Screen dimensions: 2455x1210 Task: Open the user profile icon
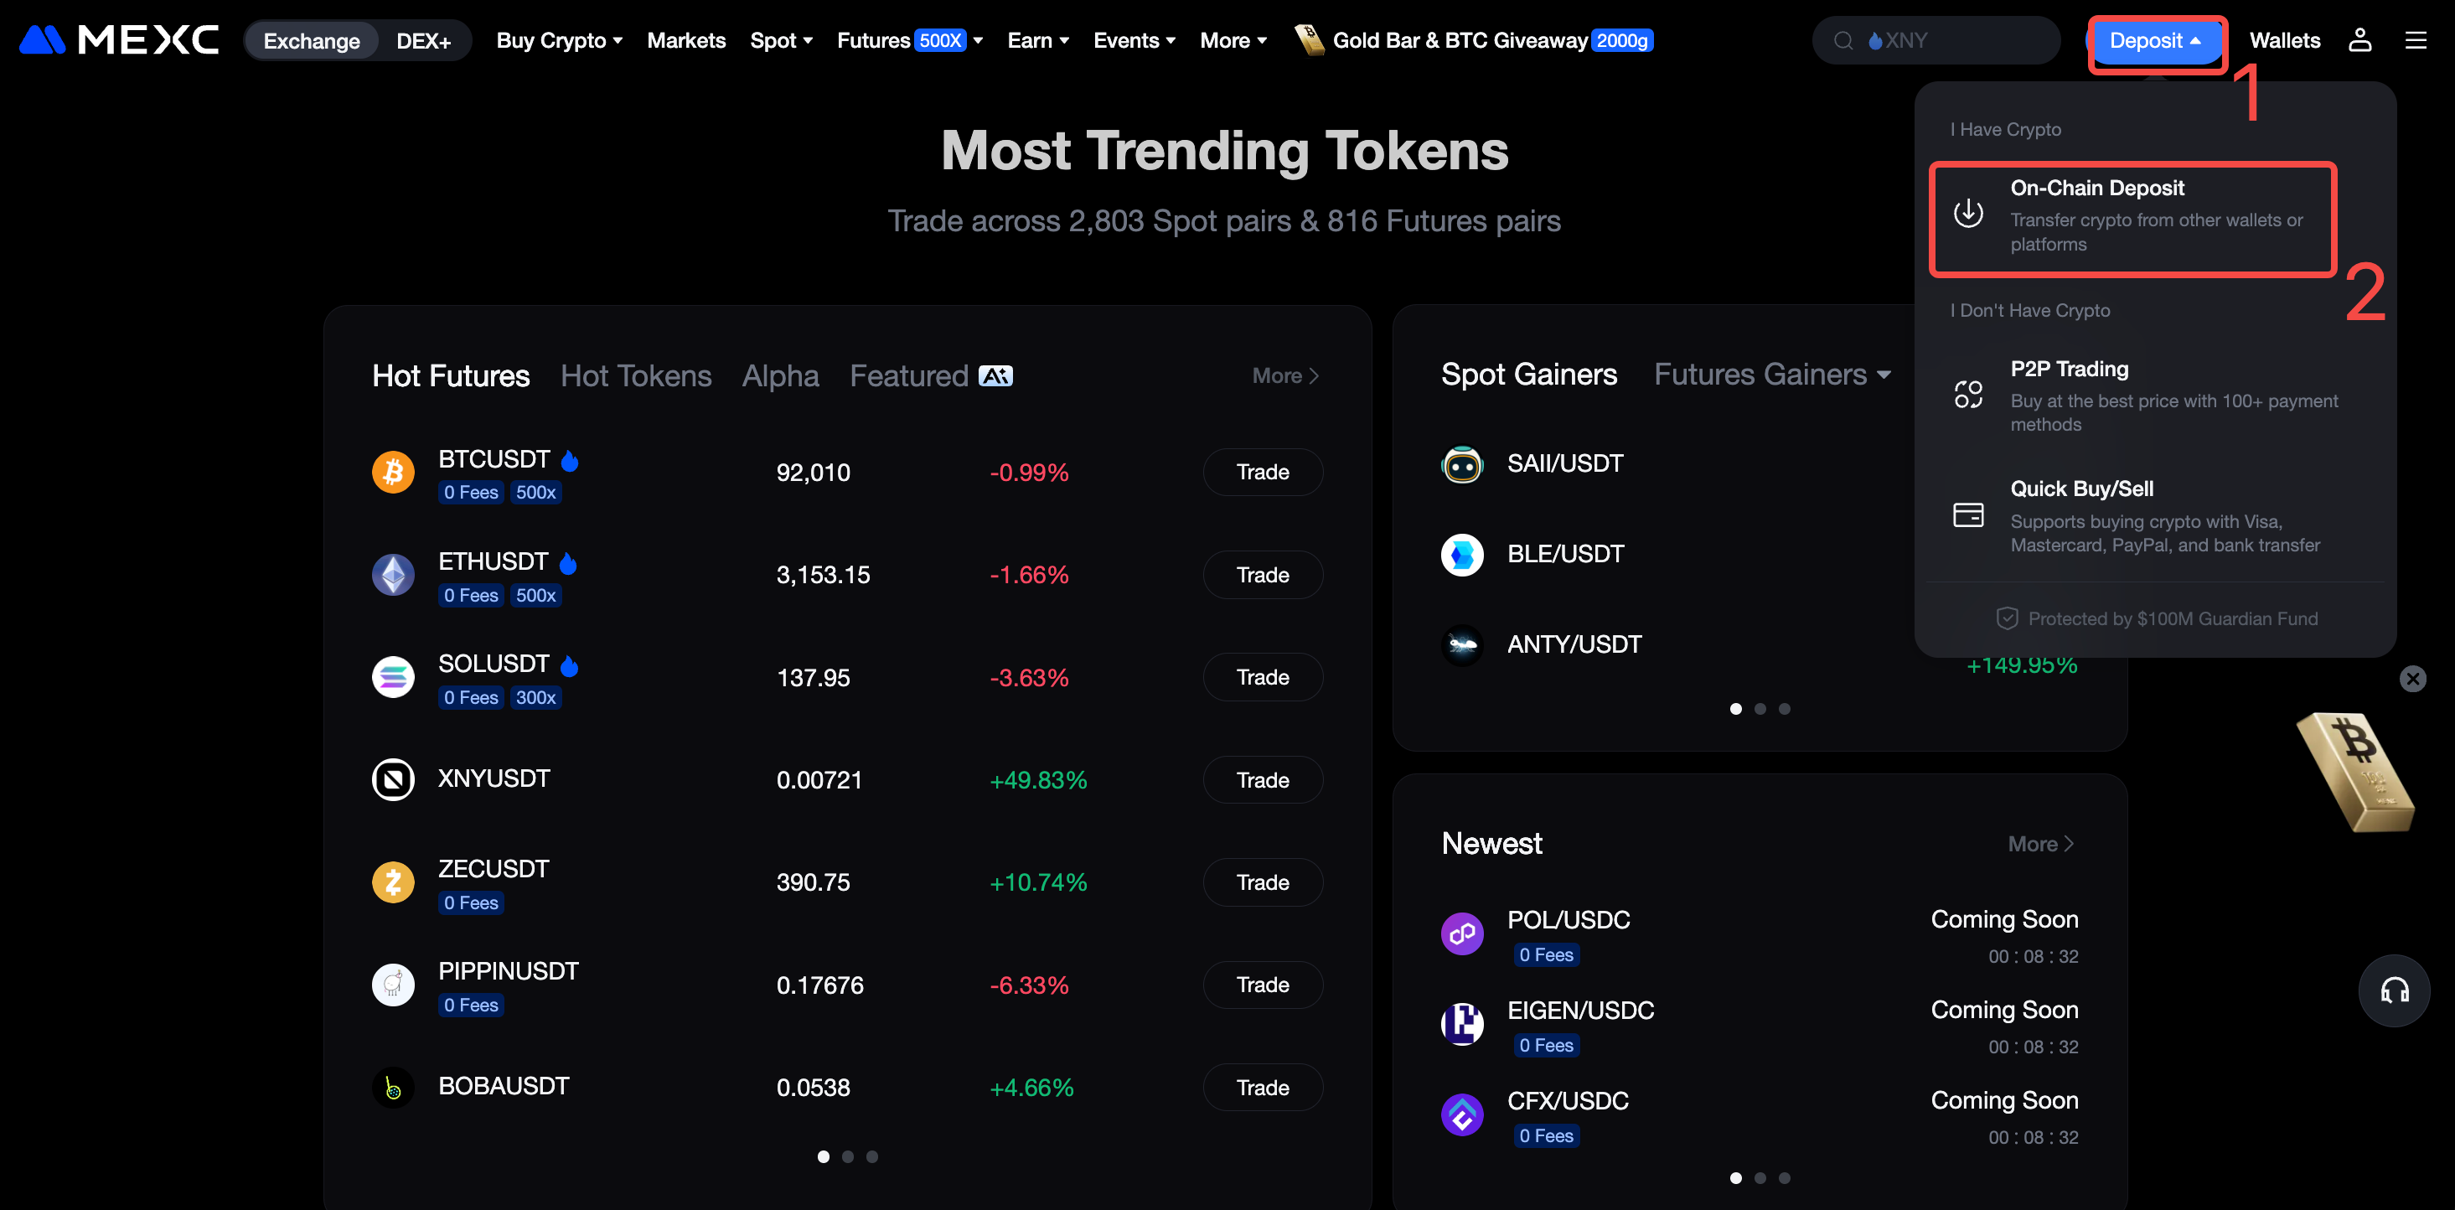[x=2359, y=40]
